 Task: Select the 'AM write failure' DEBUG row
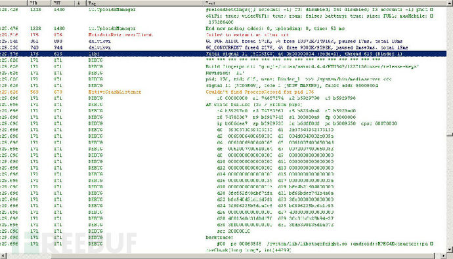click(223, 104)
